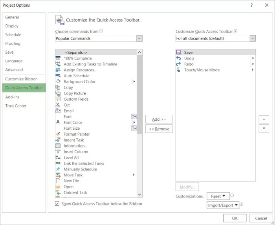
Task: Select the Undo arrow icon in toolbar list
Action: (178, 58)
